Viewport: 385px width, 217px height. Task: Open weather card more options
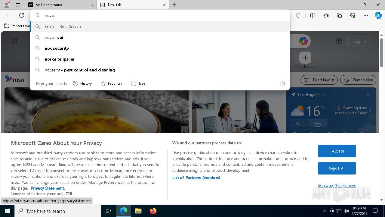[367, 95]
